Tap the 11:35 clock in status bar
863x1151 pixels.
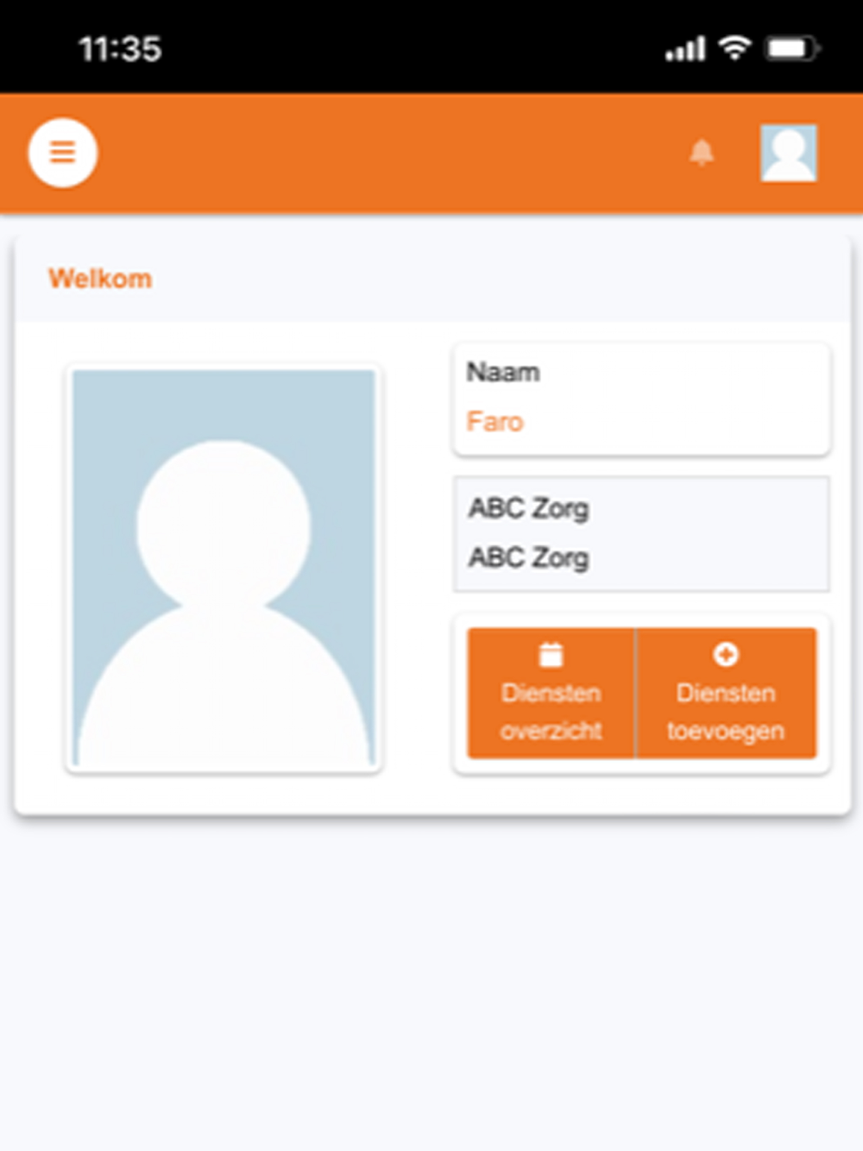pyautogui.click(x=120, y=49)
